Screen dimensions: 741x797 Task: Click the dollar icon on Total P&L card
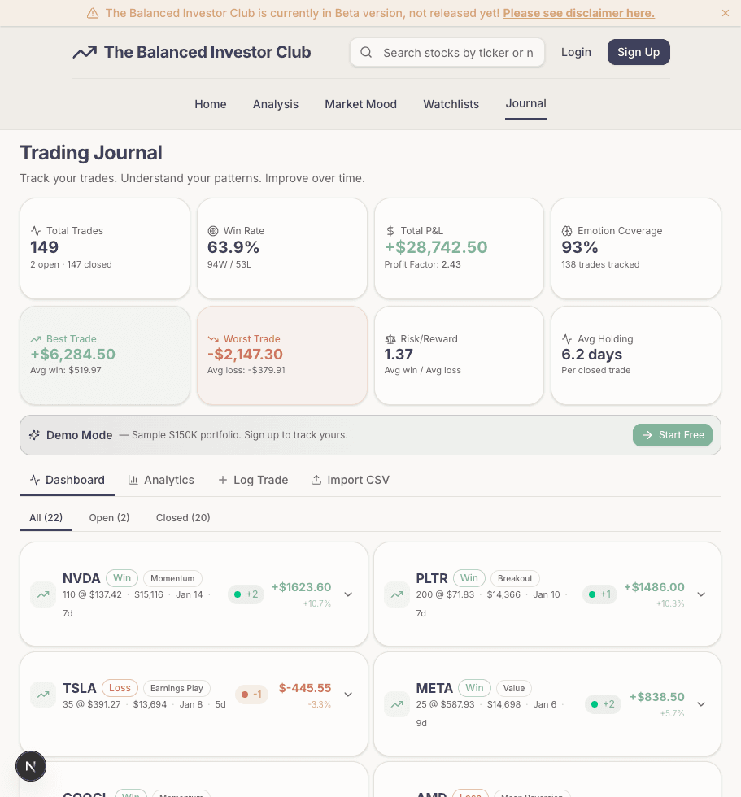[x=392, y=230]
